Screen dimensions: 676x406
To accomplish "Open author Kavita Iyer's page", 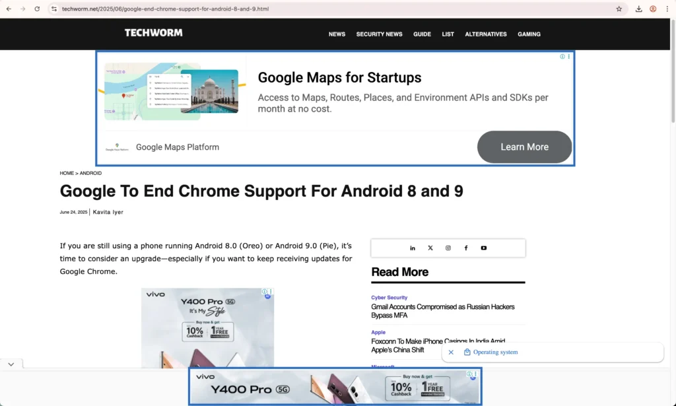I will point(108,212).
